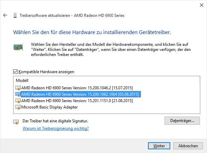Screen dimensions: 207x153
Task: Click driver icon for version 15.201.1151.0
Action: click(18, 101)
